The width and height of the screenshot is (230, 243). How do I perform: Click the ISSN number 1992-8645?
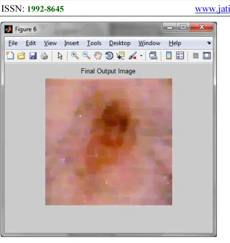45,9
